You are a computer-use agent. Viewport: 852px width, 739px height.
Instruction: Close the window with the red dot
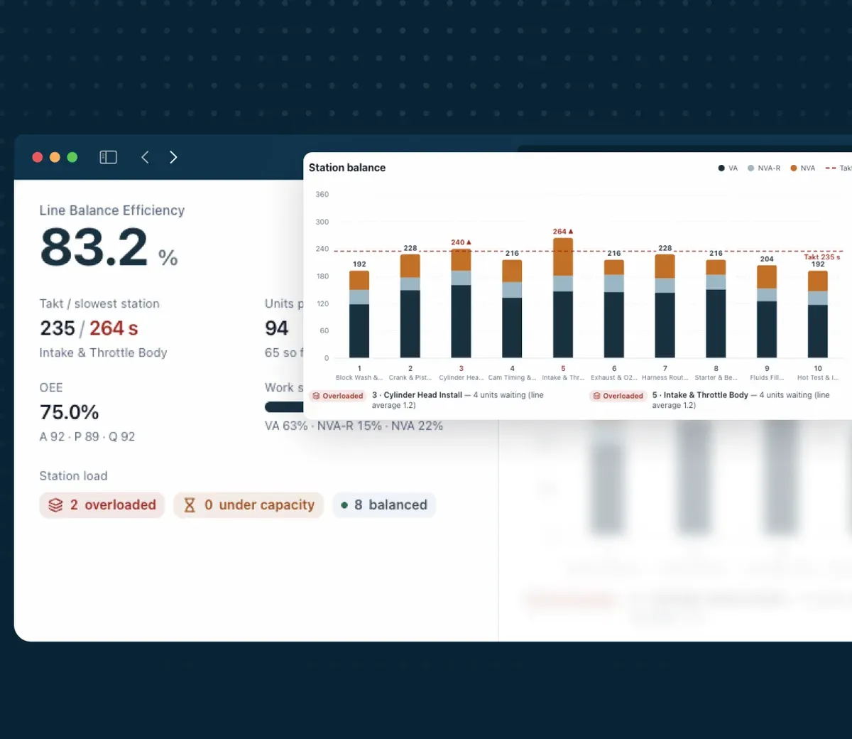[38, 157]
